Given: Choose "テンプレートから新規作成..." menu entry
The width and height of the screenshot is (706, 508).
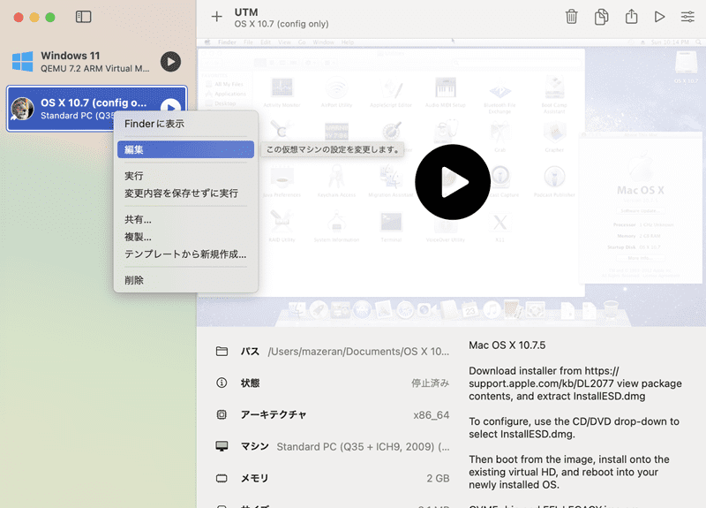Looking at the screenshot, I should point(185,254).
